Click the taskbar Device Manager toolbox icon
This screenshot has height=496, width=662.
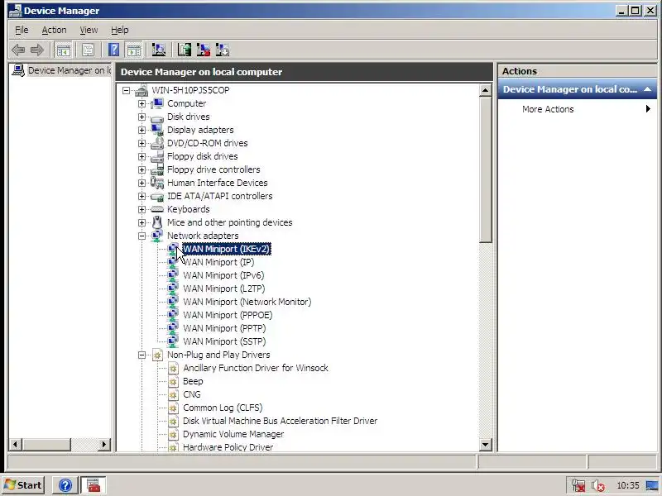[x=94, y=485]
